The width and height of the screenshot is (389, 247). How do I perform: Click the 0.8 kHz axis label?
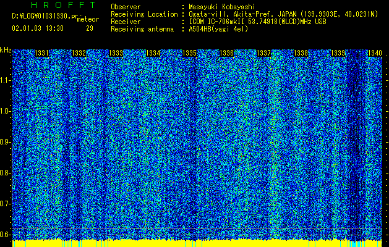(x=5, y=173)
